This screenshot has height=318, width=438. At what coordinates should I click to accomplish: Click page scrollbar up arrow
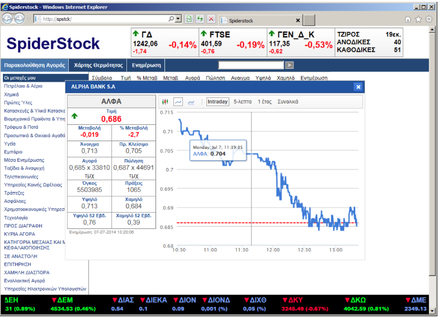(x=432, y=29)
